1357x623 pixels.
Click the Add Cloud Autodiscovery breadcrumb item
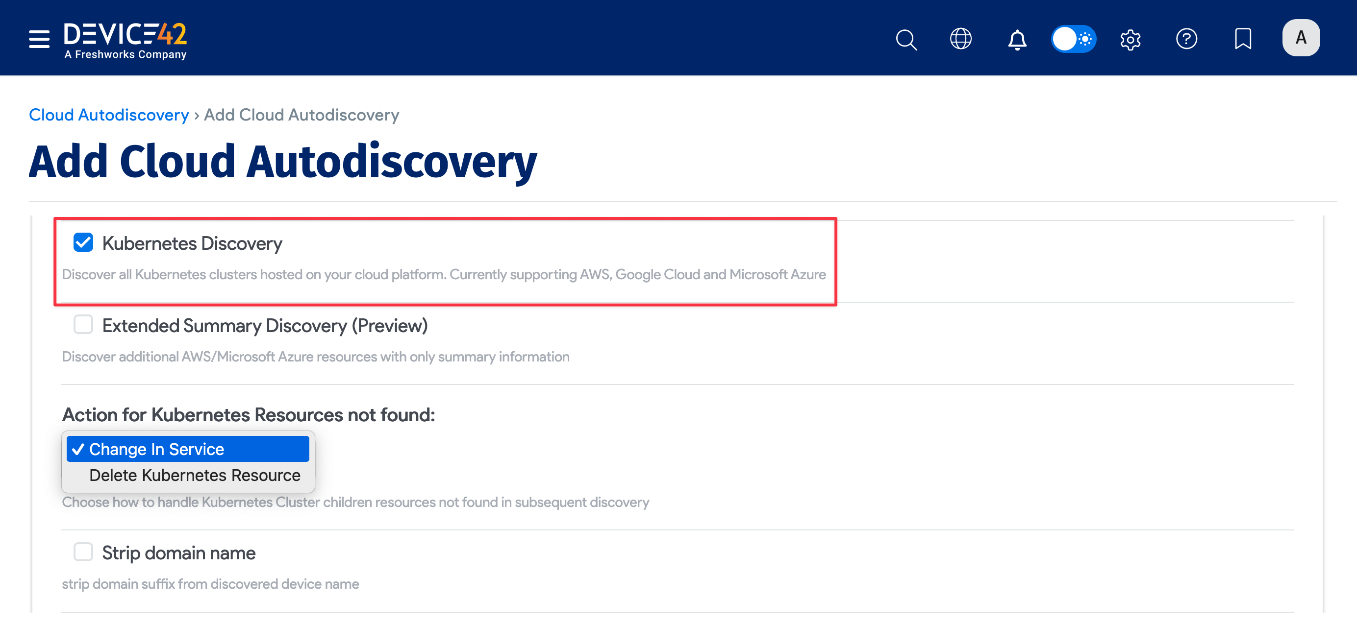pos(301,115)
